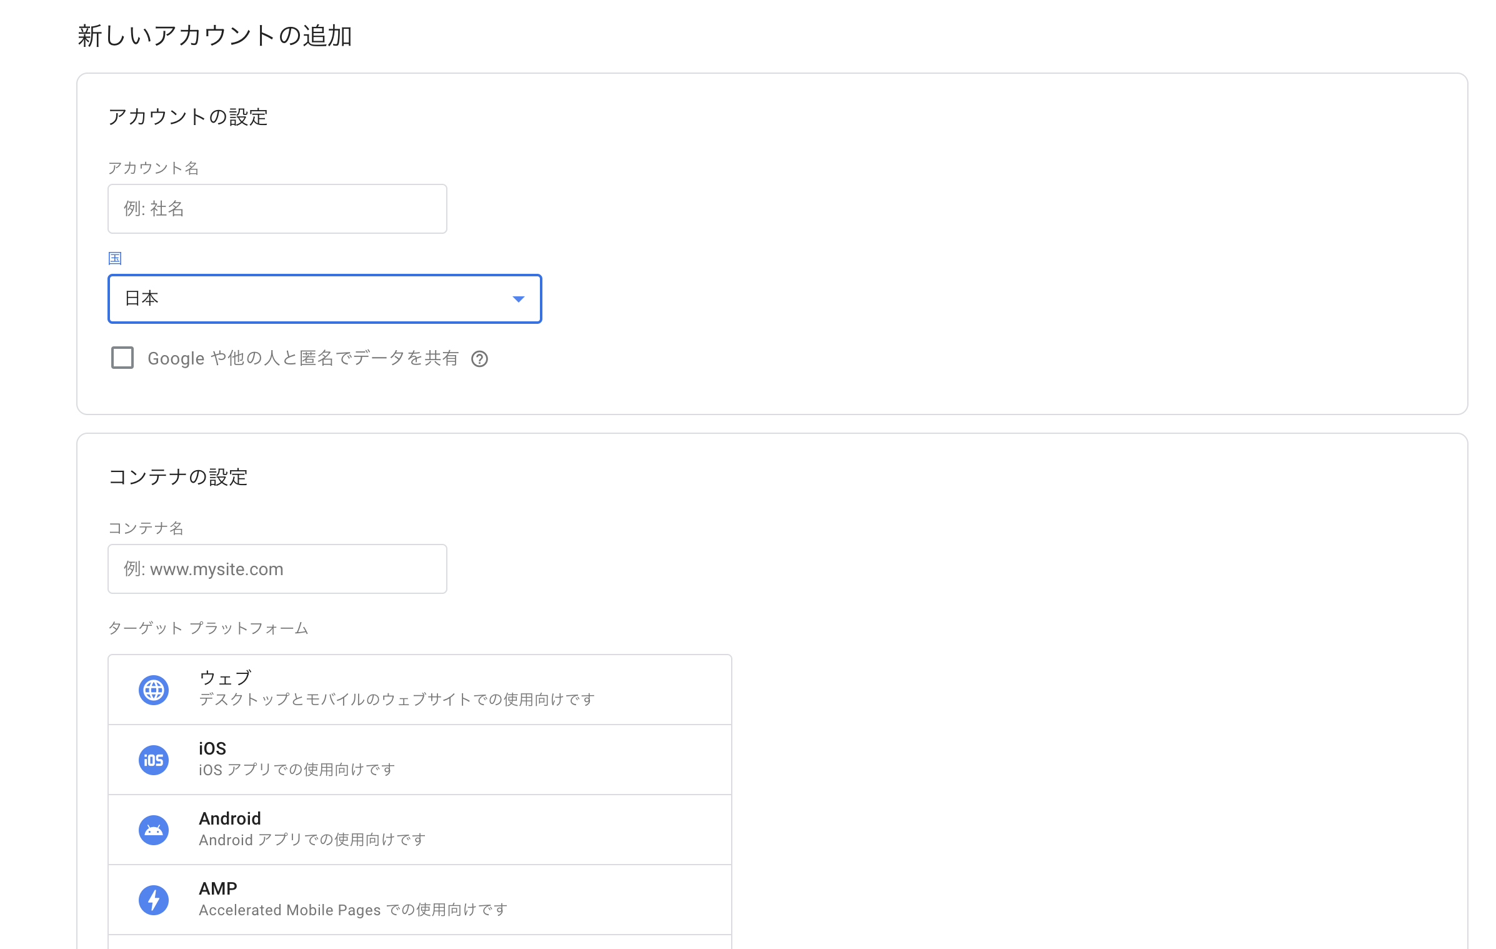Click the AMP lightning bolt icon
This screenshot has height=949, width=1496.
[x=153, y=900]
